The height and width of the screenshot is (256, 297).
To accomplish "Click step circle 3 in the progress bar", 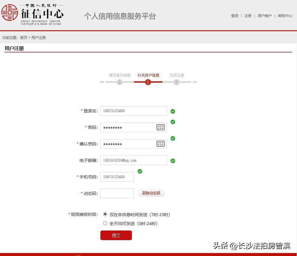I will click(x=176, y=82).
